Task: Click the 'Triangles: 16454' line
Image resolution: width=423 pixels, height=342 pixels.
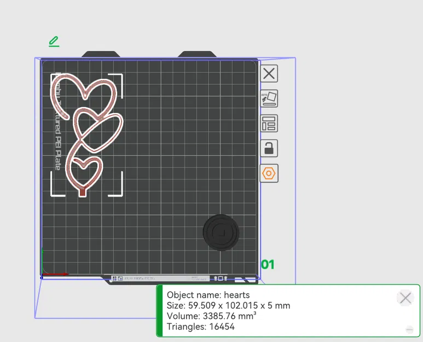Action: click(201, 326)
